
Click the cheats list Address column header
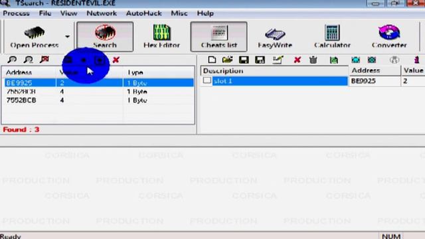[375, 70]
